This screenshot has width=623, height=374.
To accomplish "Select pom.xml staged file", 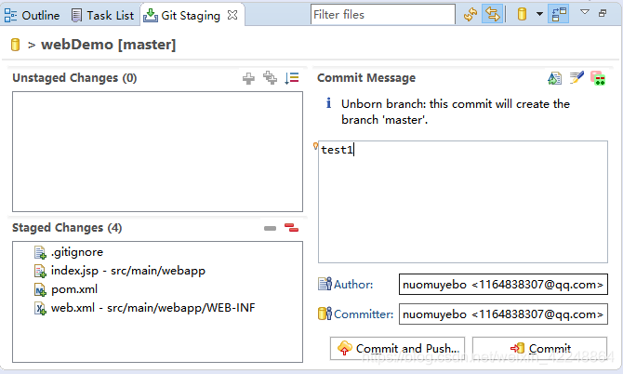I will (x=74, y=289).
